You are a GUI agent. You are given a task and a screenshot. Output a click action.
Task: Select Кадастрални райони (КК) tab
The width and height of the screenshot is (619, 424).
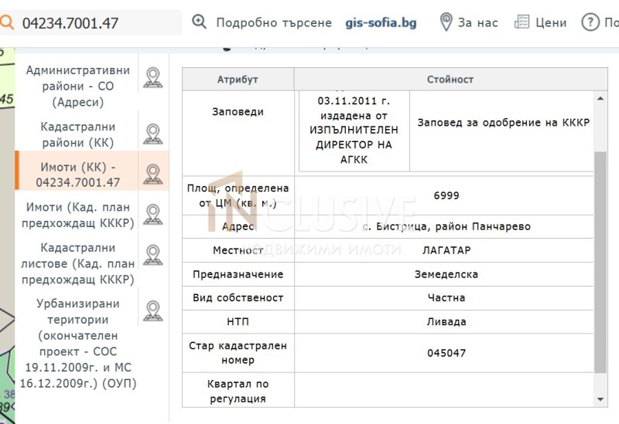(78, 134)
